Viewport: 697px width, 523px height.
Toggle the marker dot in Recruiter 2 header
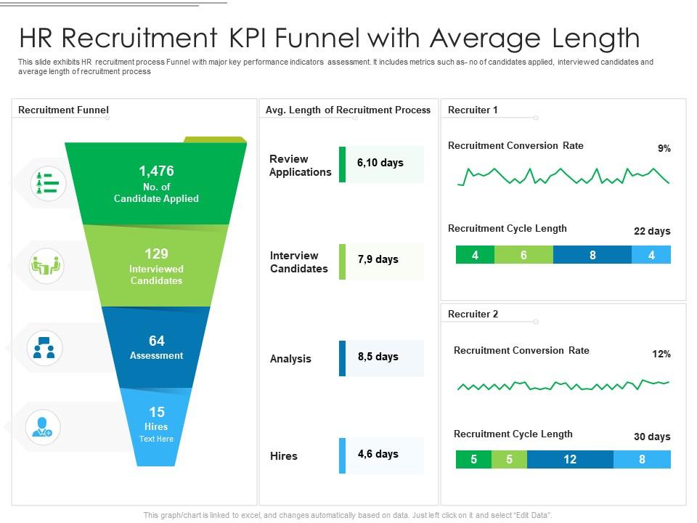tap(537, 323)
